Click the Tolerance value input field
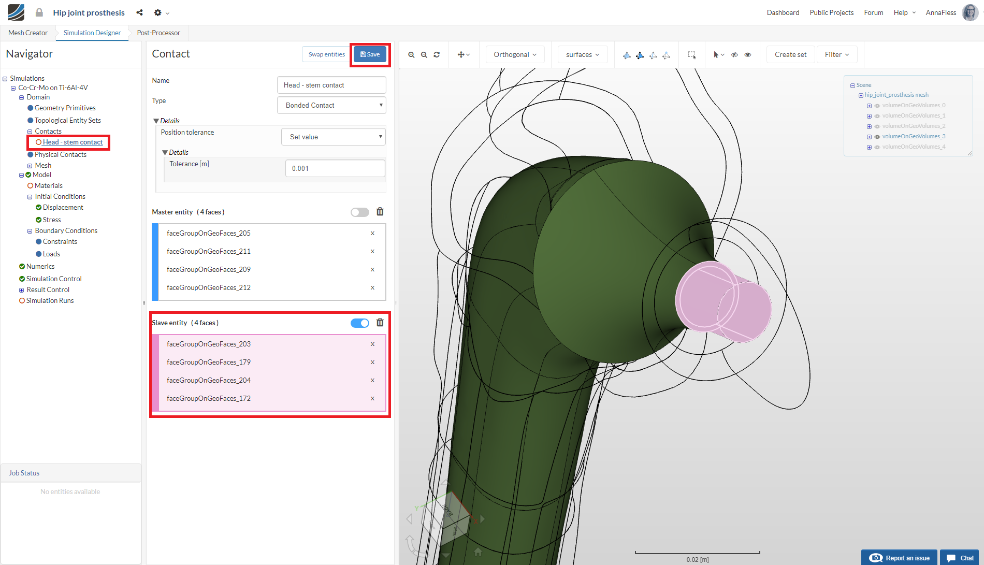984x565 pixels. [335, 169]
